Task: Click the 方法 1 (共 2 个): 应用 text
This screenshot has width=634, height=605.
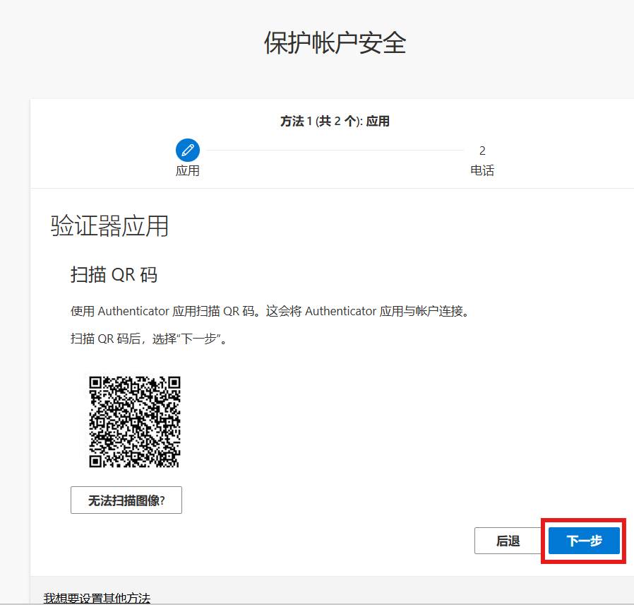Action: pyautogui.click(x=335, y=121)
